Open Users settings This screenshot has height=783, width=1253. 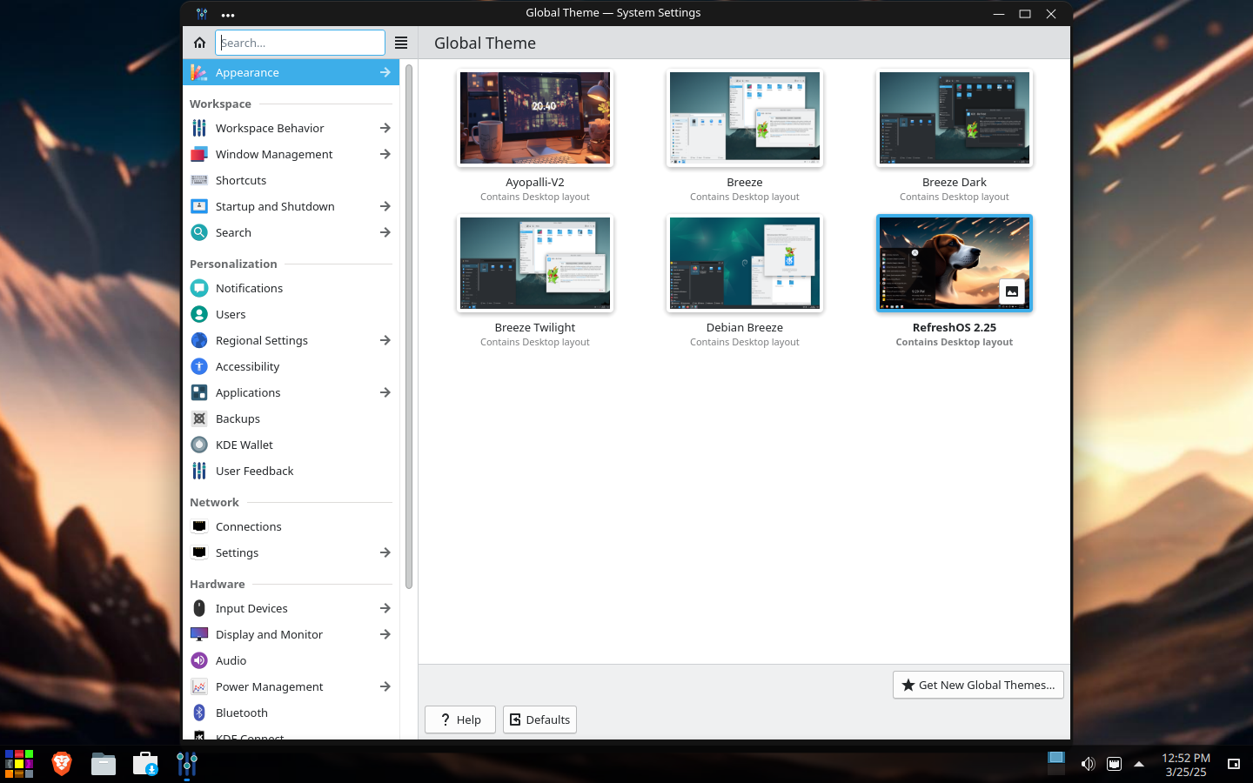(291, 314)
